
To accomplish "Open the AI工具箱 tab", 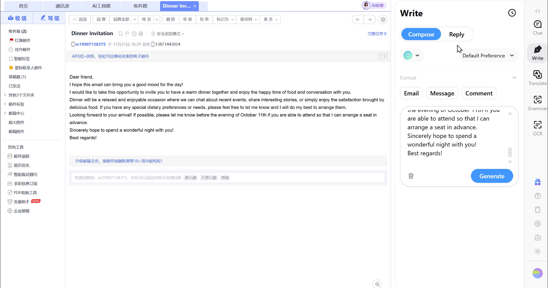I will coord(101,6).
